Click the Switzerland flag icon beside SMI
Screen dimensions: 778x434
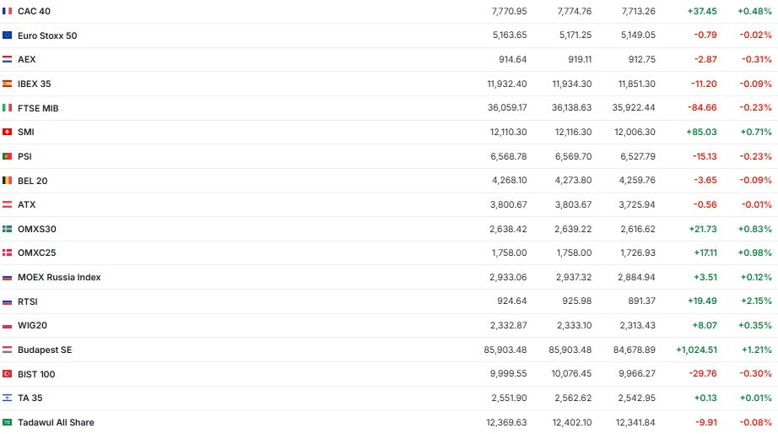tap(8, 132)
